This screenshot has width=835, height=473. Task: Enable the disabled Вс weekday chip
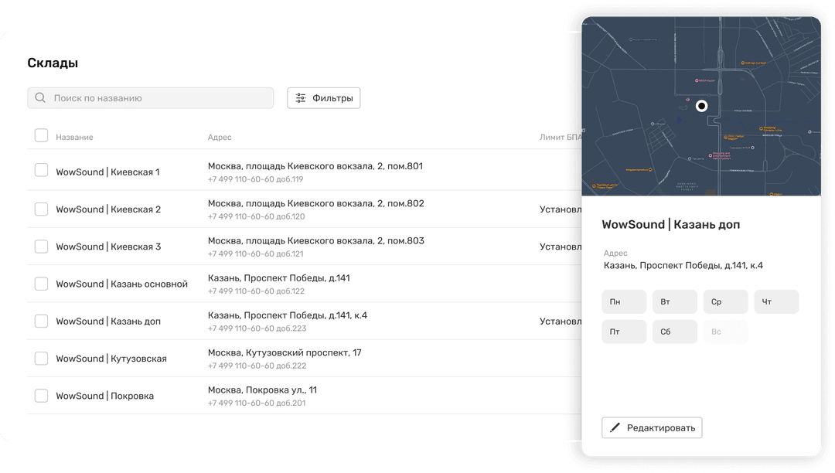coord(725,332)
